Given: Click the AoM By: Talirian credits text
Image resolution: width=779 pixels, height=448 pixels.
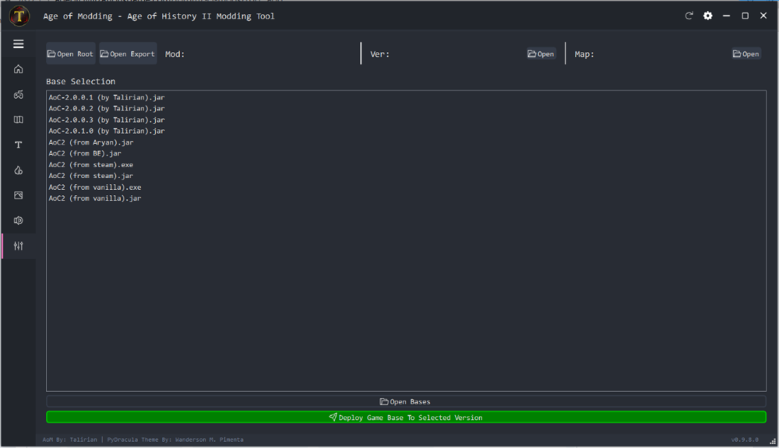Looking at the screenshot, I should click(69, 439).
